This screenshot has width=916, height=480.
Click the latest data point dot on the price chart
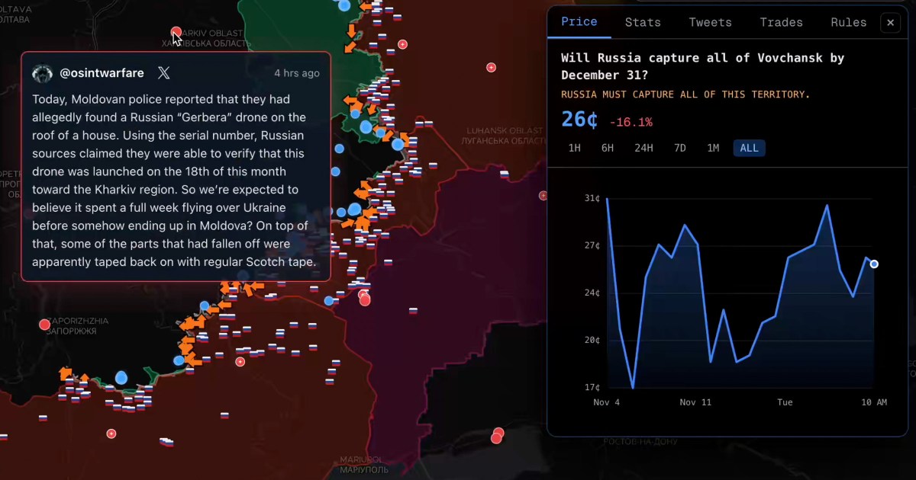tap(873, 264)
